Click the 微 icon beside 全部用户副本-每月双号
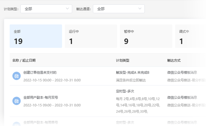The image size is (206, 126). [x=16, y=101]
